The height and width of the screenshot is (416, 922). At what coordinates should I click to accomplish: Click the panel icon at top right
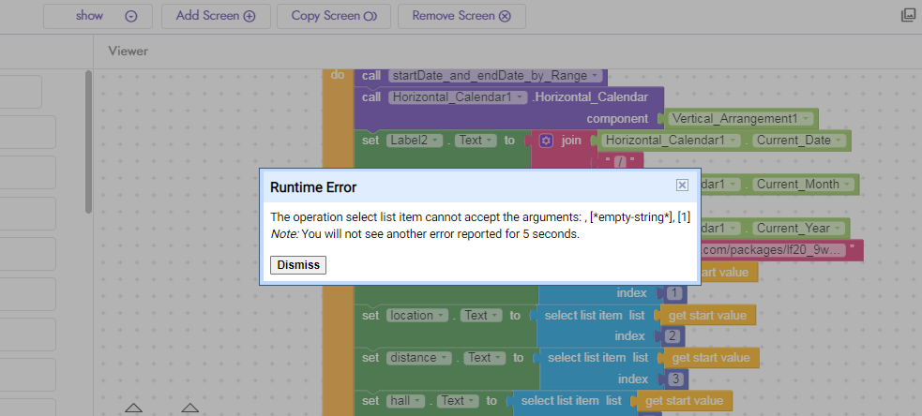tap(908, 15)
